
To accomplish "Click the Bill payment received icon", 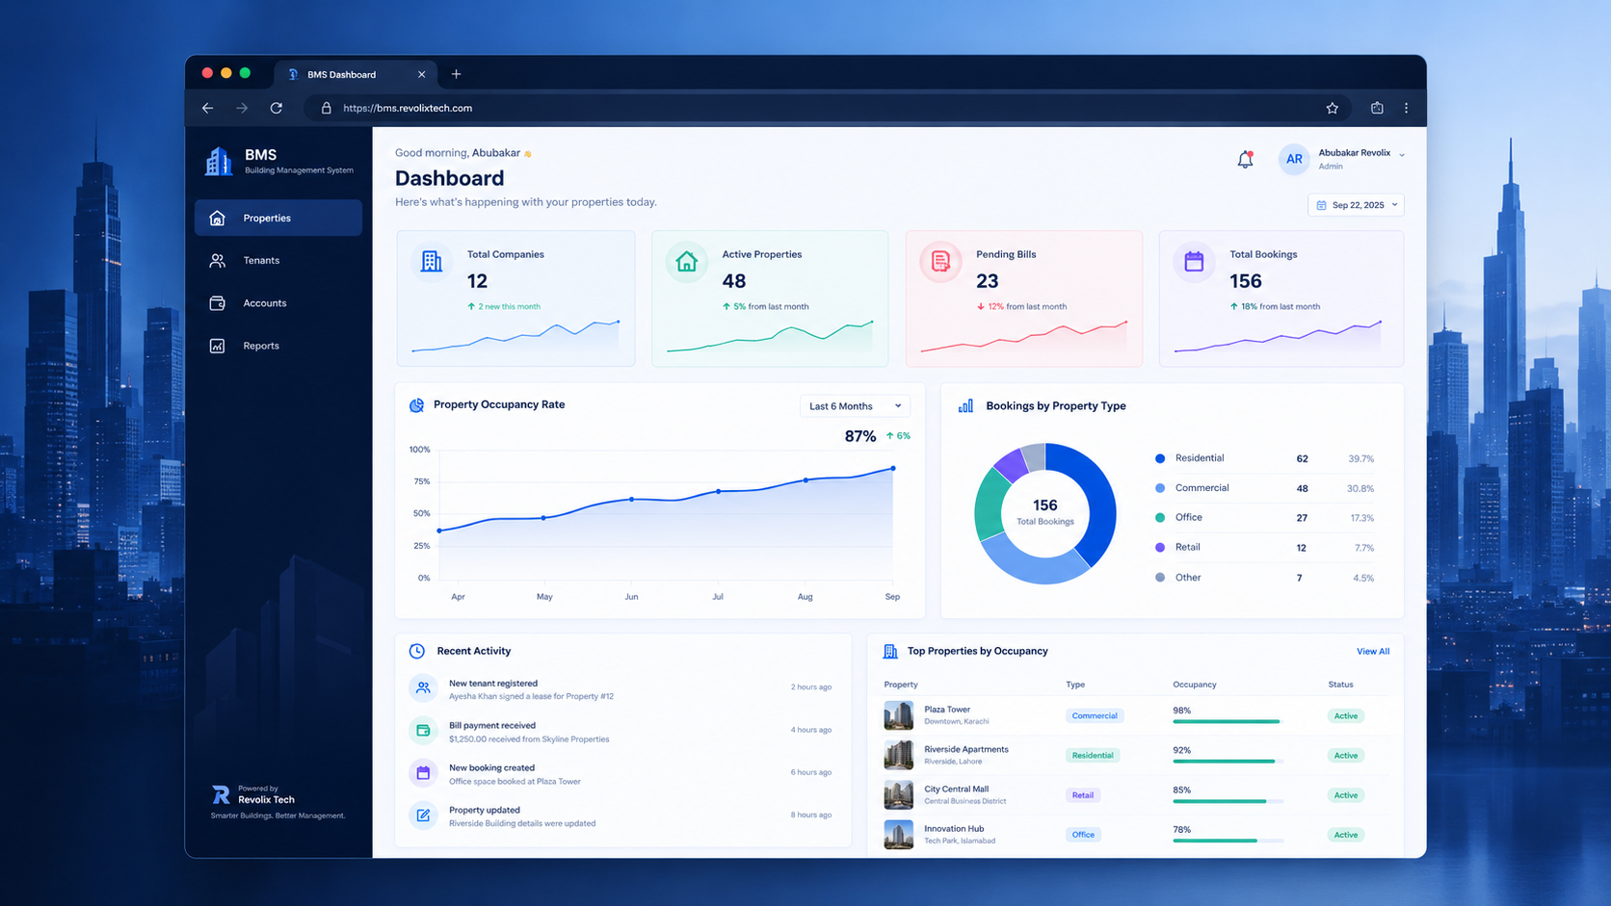I will (423, 731).
